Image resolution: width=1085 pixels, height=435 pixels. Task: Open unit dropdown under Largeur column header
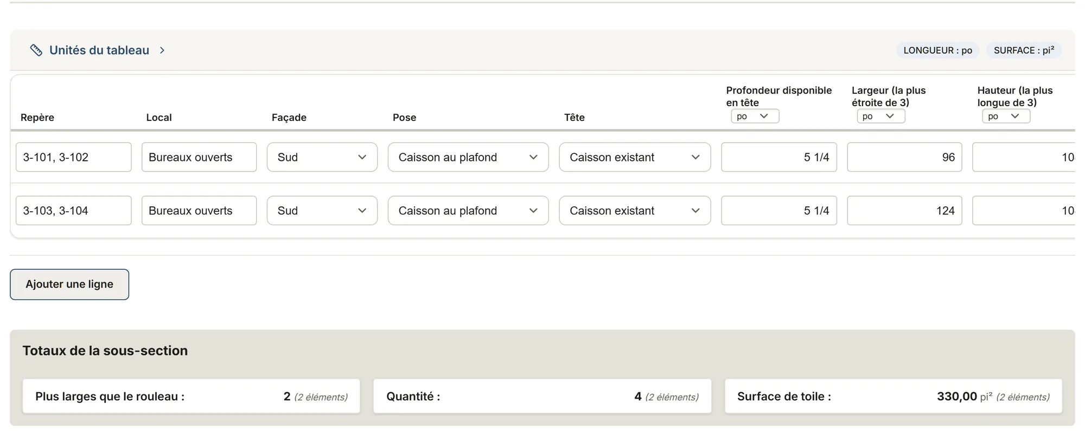pyautogui.click(x=881, y=116)
